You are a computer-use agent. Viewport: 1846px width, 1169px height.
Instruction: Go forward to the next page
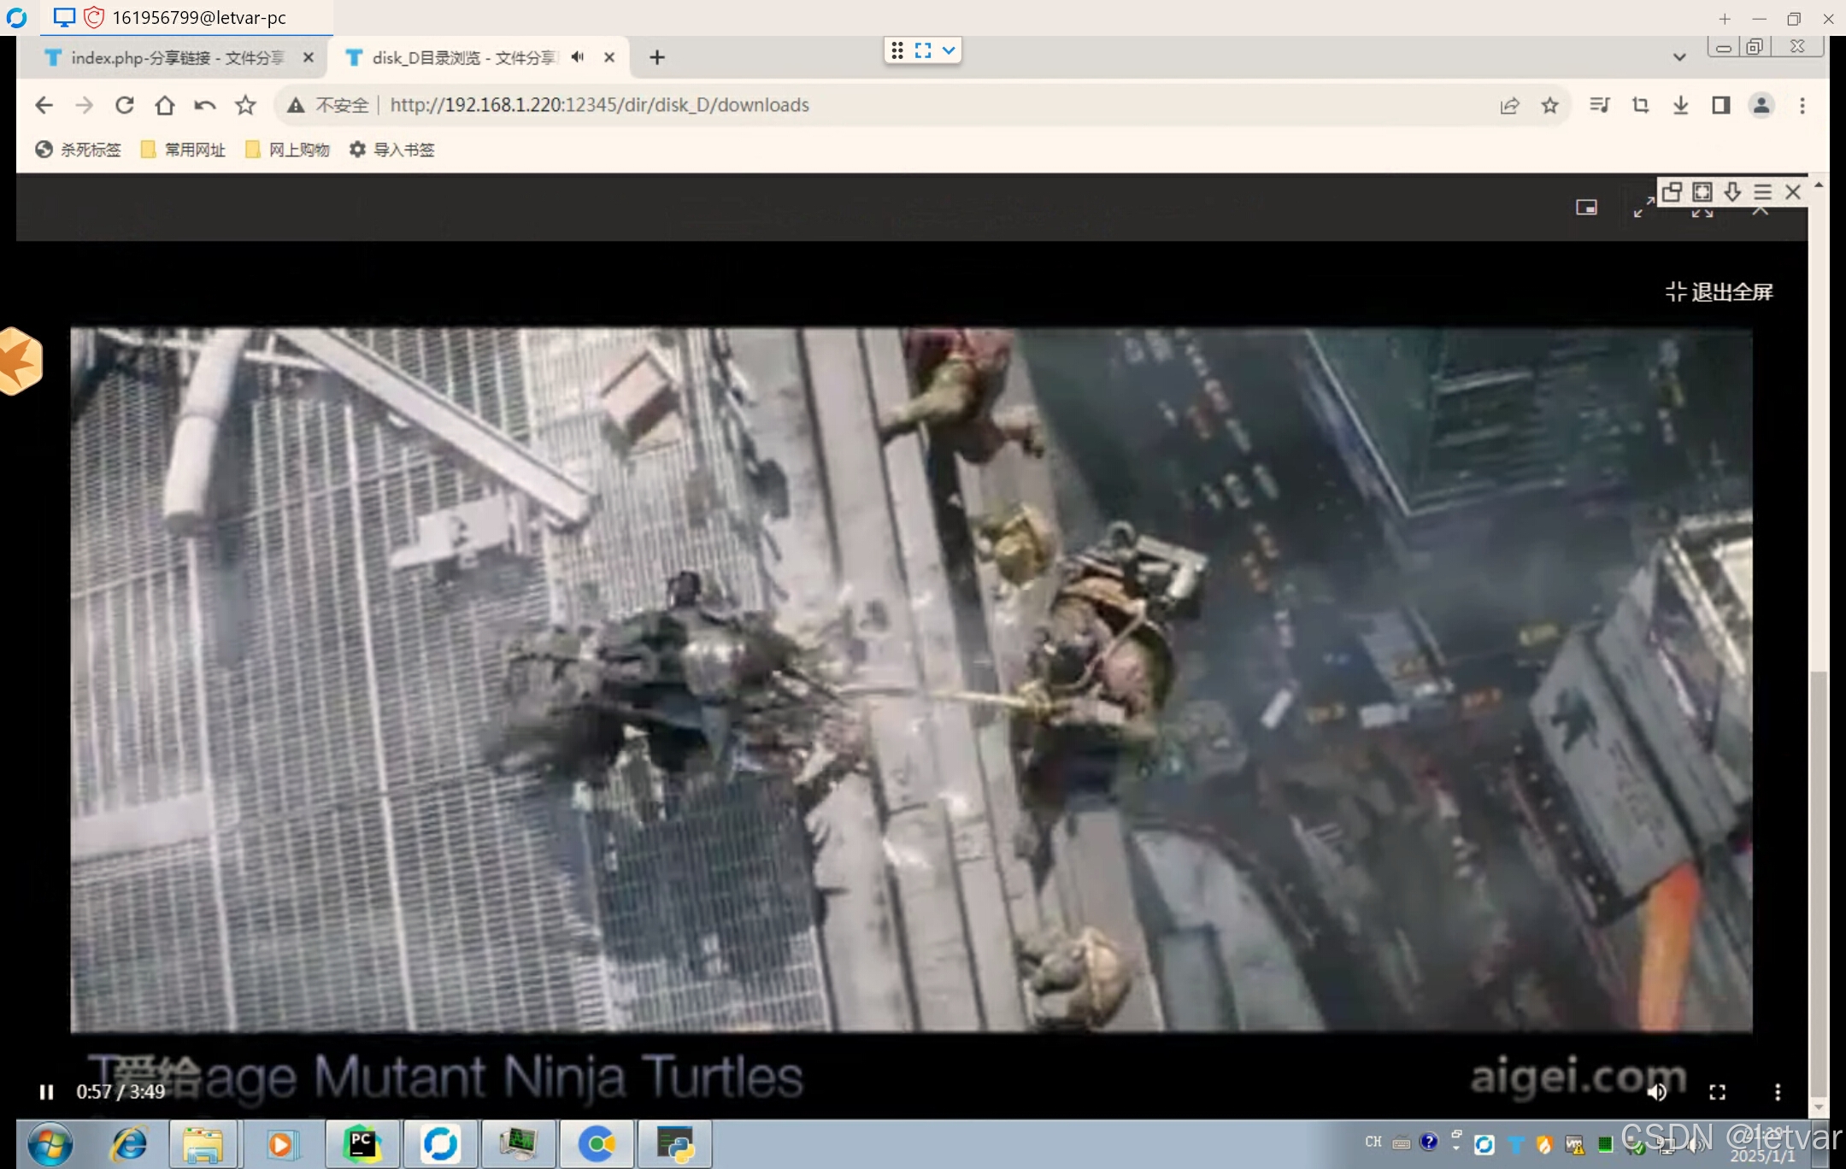84,105
